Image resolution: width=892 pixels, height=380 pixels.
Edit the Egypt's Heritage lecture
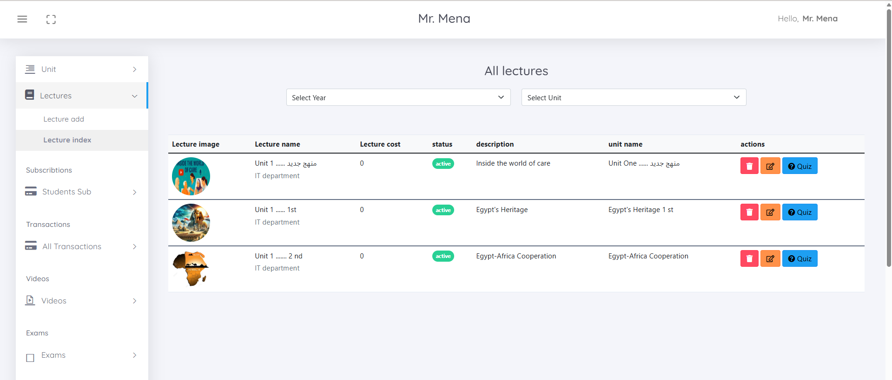770,212
